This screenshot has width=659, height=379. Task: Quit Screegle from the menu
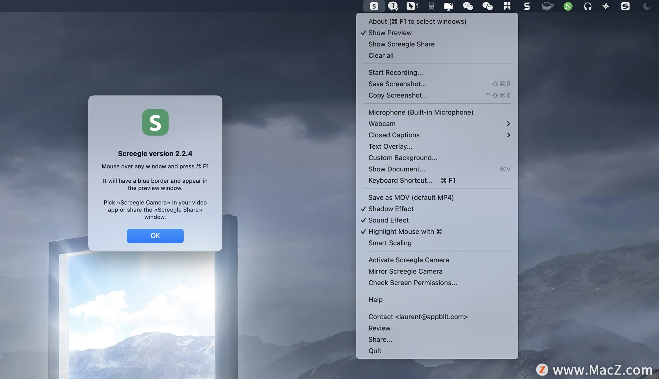tap(437, 351)
